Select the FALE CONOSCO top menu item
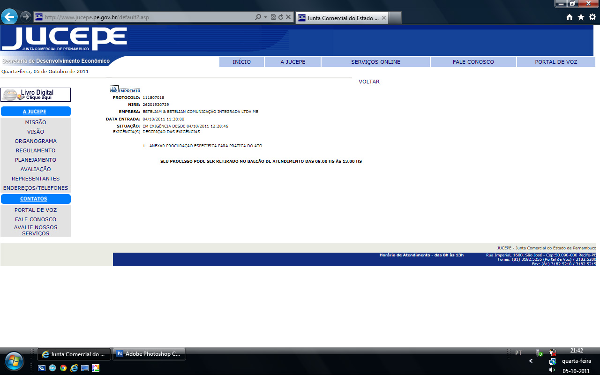The width and height of the screenshot is (600, 375). click(473, 62)
